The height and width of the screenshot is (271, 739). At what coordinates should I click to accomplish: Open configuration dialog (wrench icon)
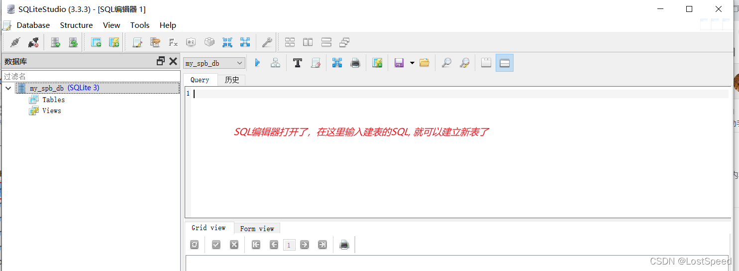coord(267,42)
